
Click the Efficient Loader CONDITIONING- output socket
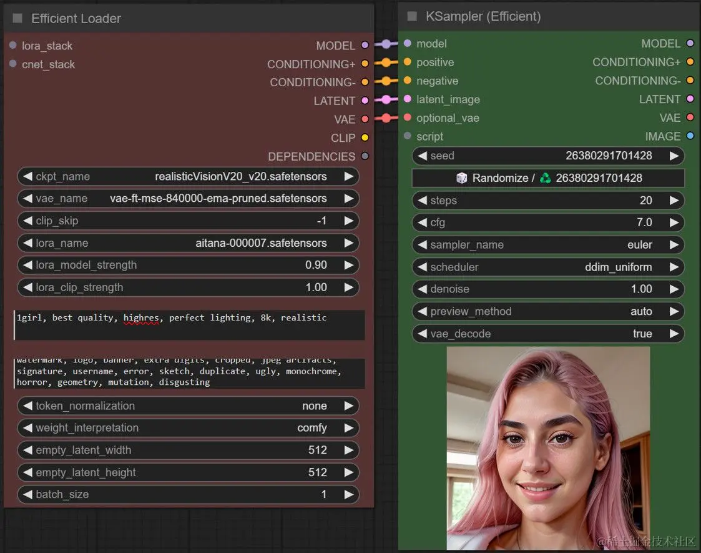[x=365, y=82]
